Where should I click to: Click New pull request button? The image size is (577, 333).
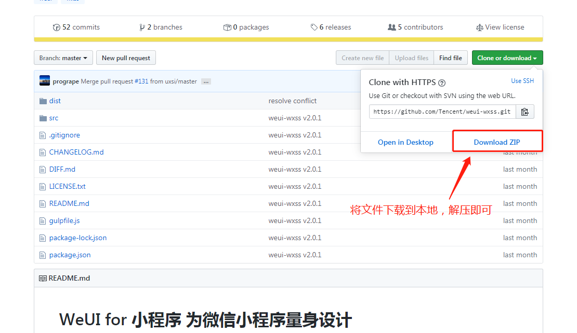tap(126, 58)
